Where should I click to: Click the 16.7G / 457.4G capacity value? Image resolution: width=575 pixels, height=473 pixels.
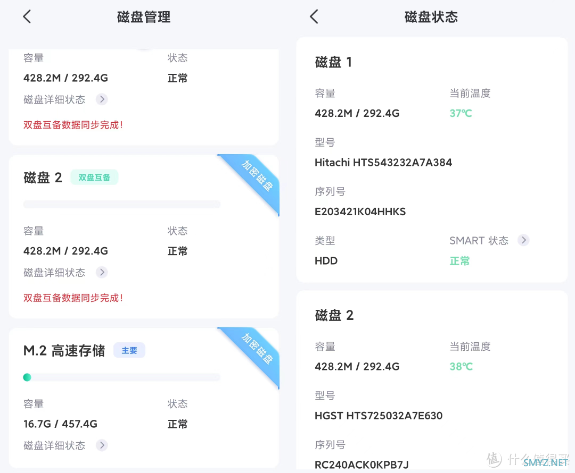61,424
